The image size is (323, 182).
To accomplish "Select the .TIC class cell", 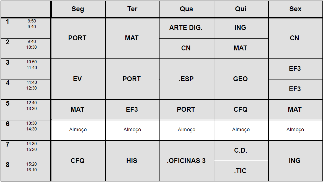I will pos(240,171).
